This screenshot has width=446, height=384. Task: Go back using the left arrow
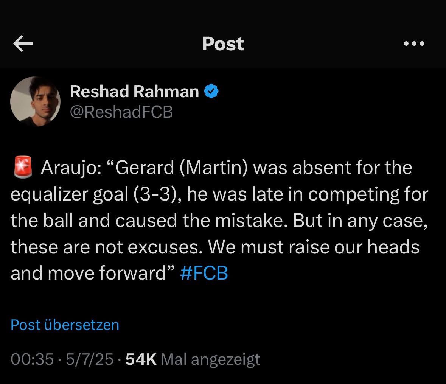pos(23,44)
